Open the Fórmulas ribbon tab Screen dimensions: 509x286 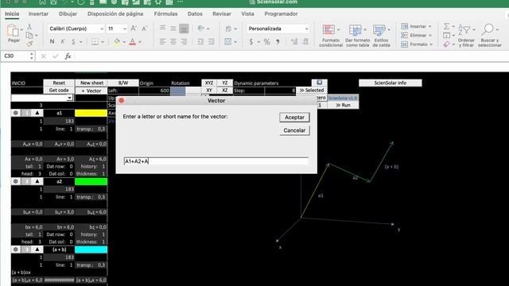coord(165,14)
